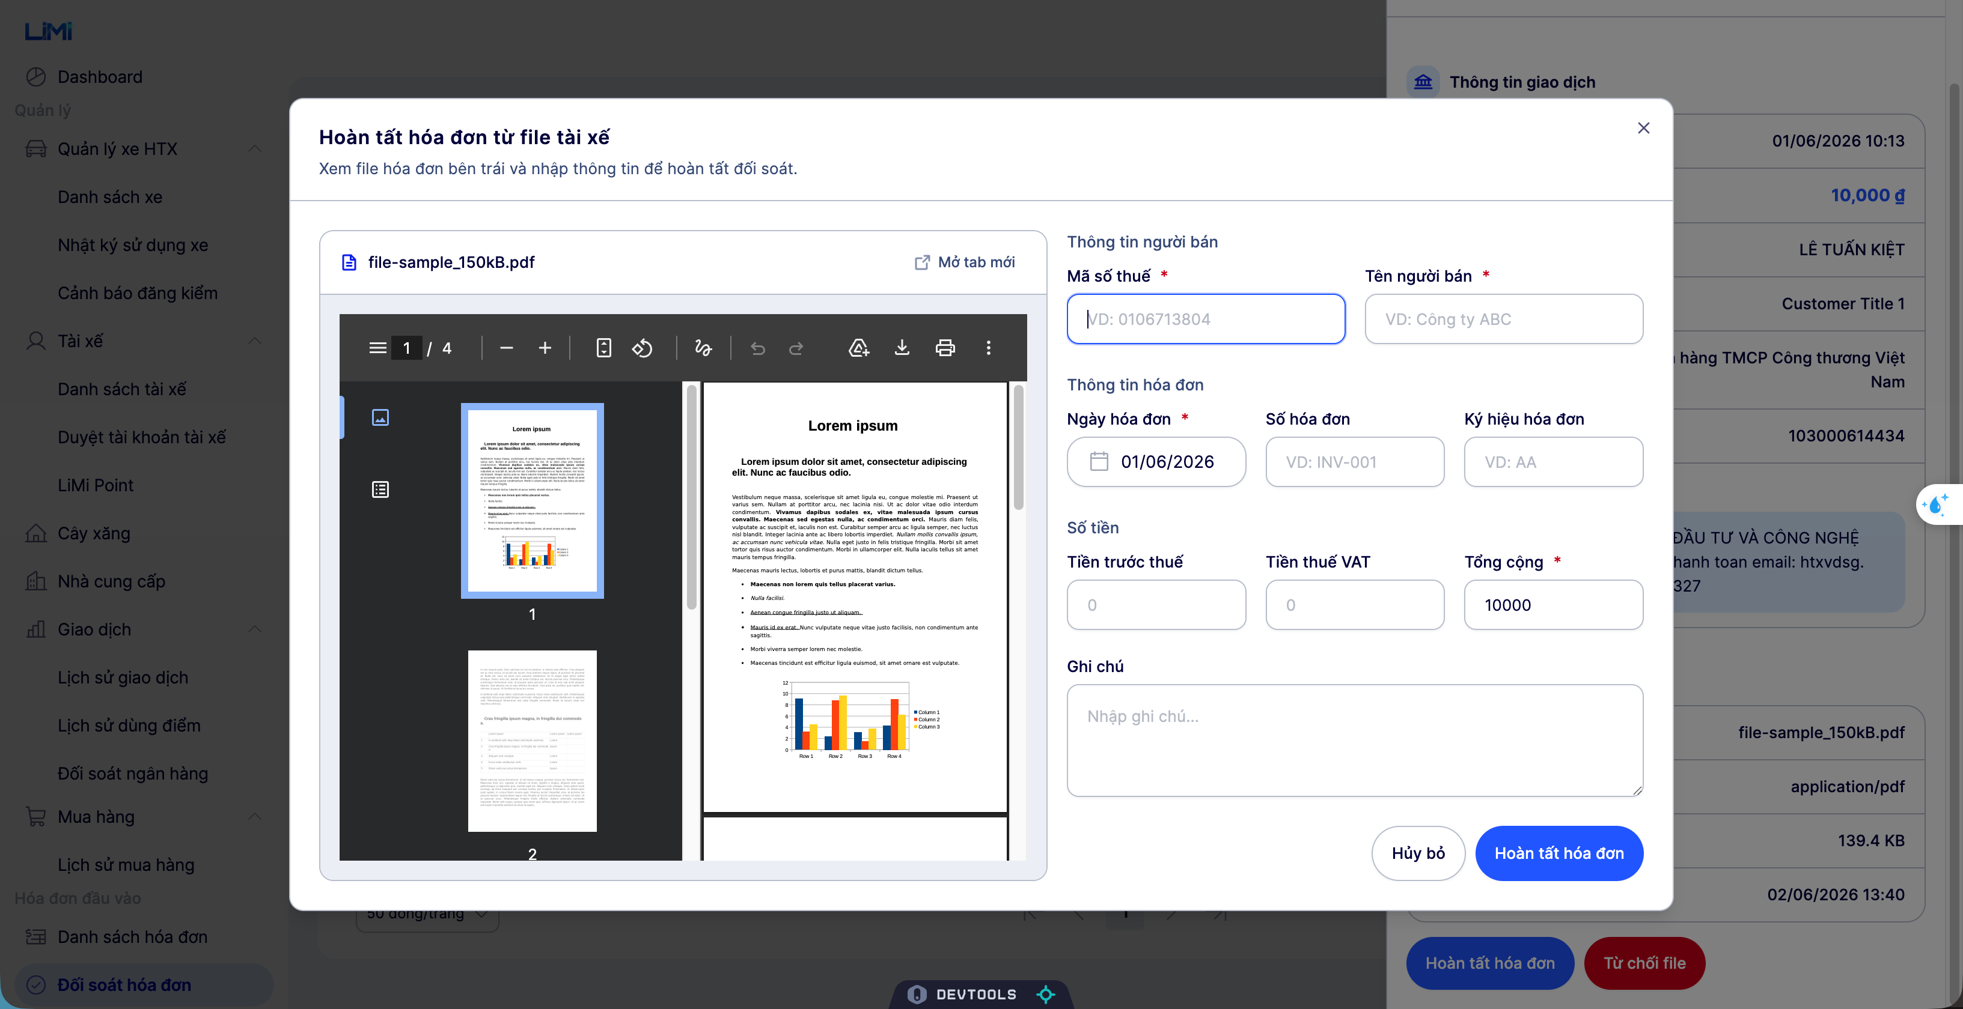Open the calendar icon of Ngày hóa đơn
Viewport: 1963px width, 1009px height.
tap(1099, 461)
